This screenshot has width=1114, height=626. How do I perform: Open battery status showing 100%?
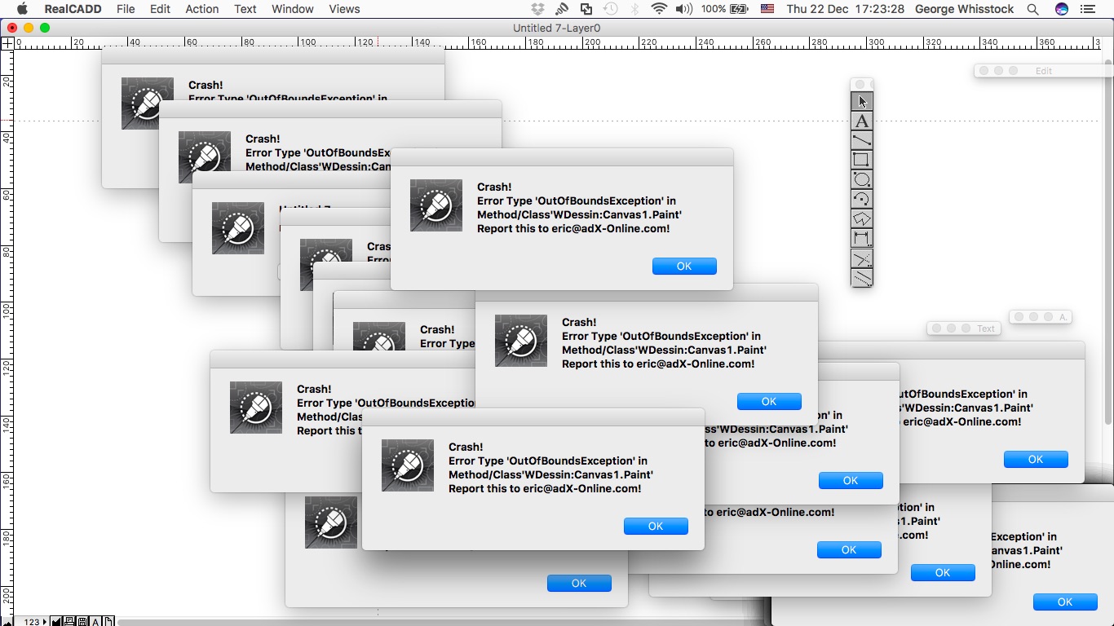pyautogui.click(x=724, y=9)
